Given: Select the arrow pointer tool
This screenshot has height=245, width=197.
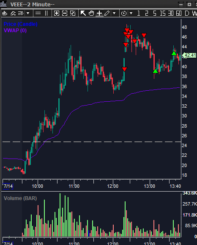Looking at the screenshot, I should pyautogui.click(x=83, y=13).
